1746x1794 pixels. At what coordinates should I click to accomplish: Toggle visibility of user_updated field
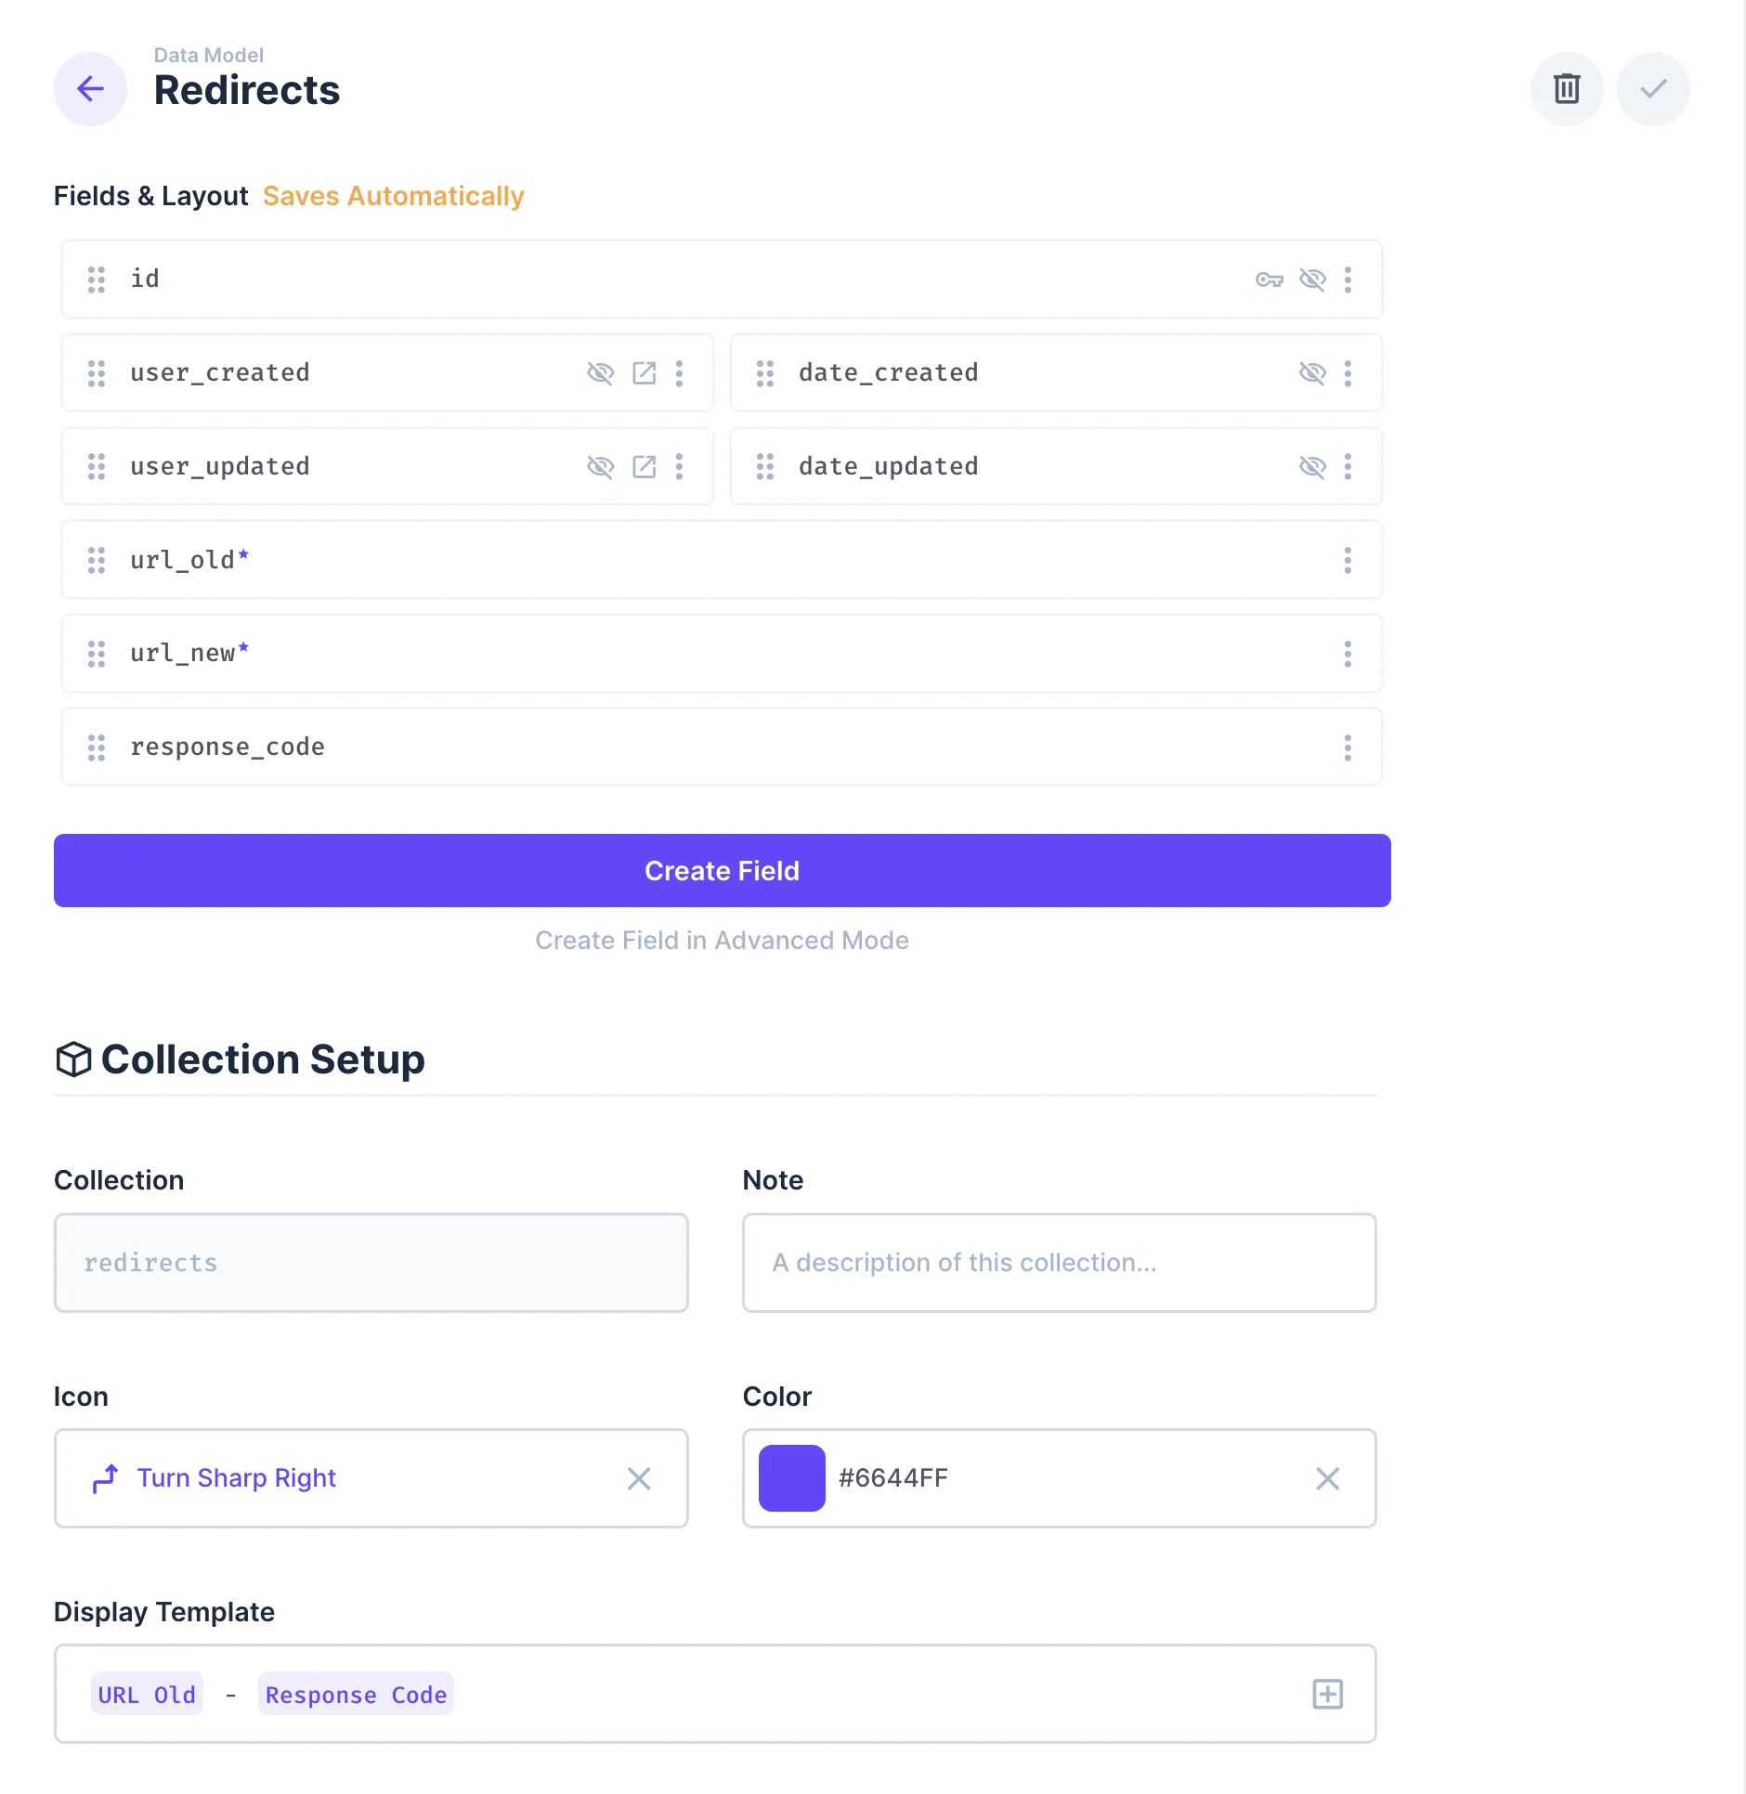point(601,467)
